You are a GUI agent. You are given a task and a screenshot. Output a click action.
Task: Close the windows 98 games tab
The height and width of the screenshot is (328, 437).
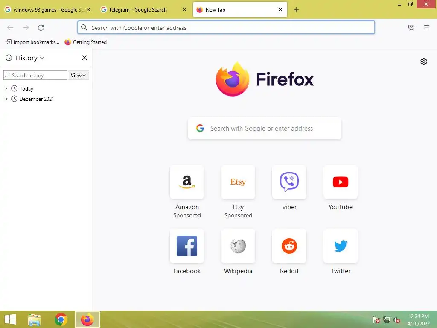coord(88,9)
